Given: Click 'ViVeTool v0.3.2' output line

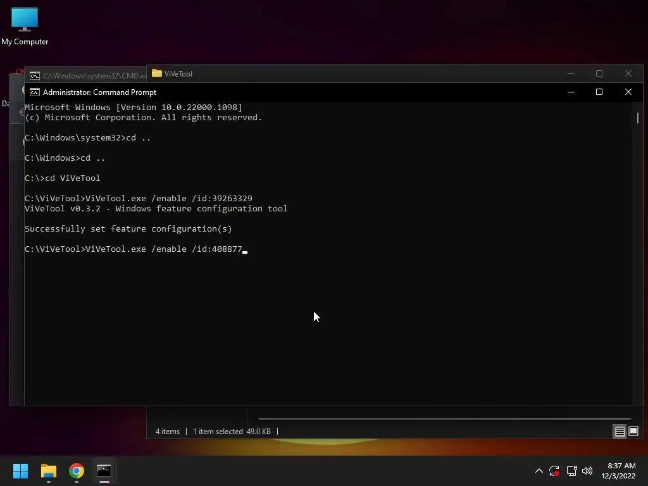Looking at the screenshot, I should [x=156, y=209].
